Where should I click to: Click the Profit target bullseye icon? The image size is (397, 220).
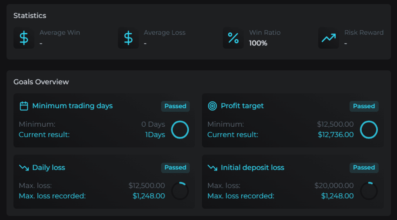[x=212, y=106]
